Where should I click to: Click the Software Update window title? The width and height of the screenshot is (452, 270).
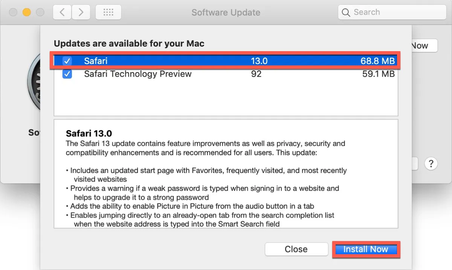pos(226,12)
